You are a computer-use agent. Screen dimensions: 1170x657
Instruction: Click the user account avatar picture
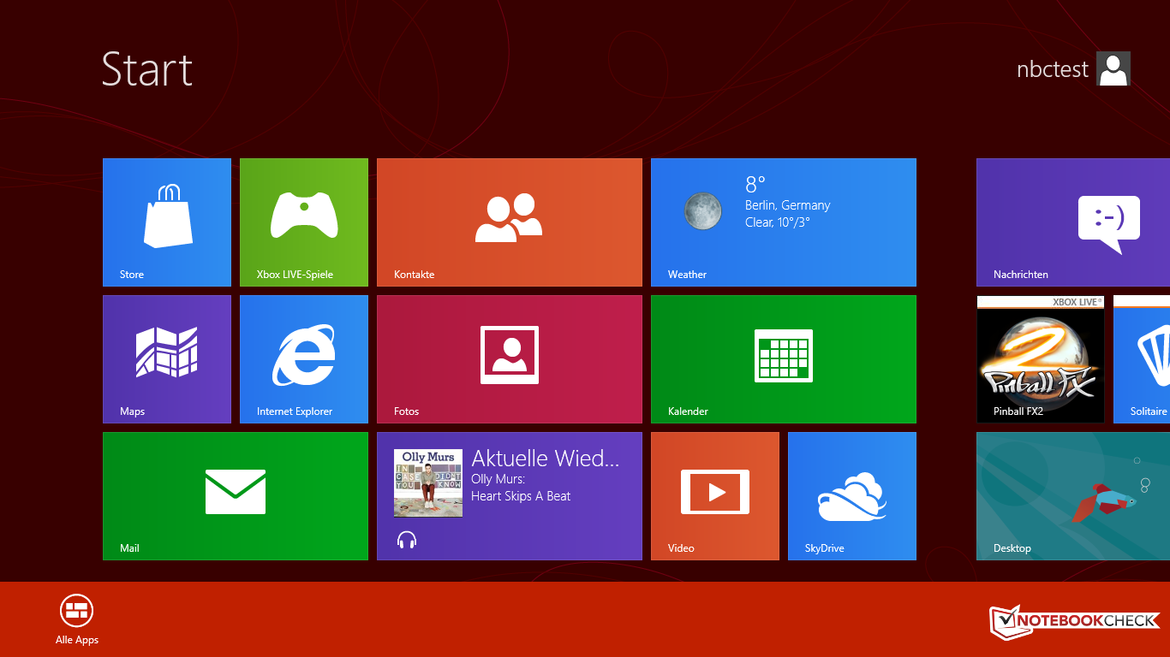[1113, 69]
